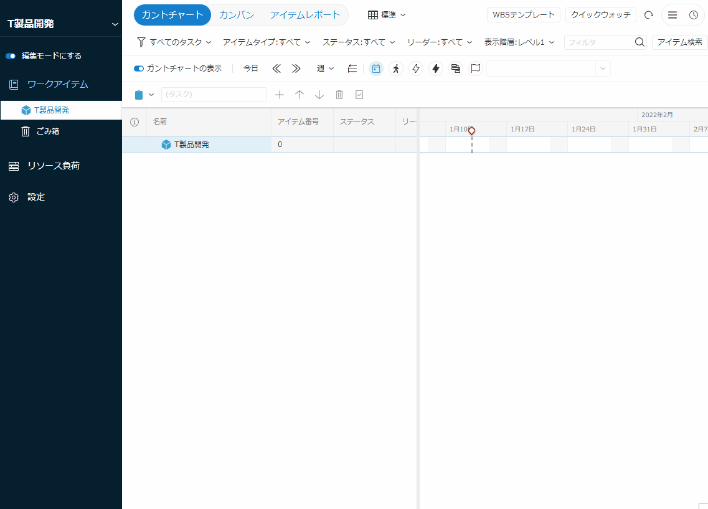Click the WBSテンプレート button

523,15
